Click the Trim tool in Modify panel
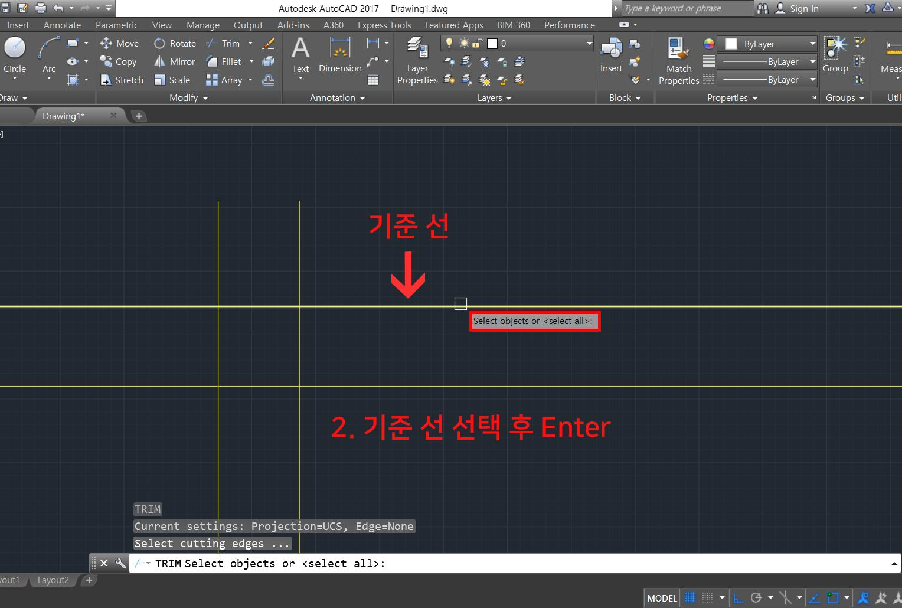 point(223,43)
